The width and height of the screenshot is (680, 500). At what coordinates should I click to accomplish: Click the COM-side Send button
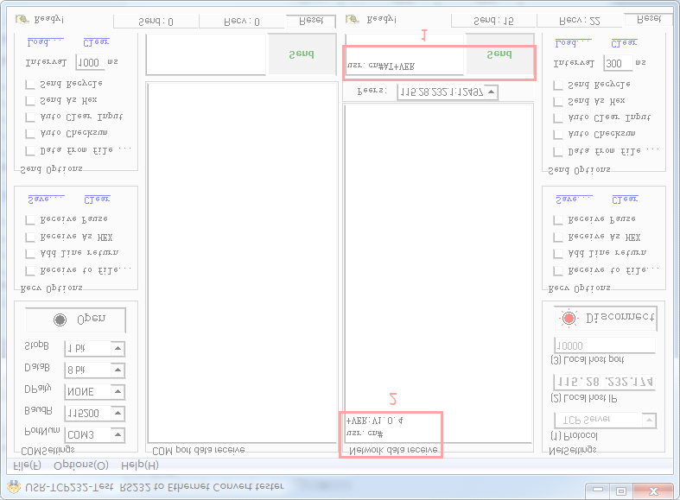pyautogui.click(x=302, y=54)
